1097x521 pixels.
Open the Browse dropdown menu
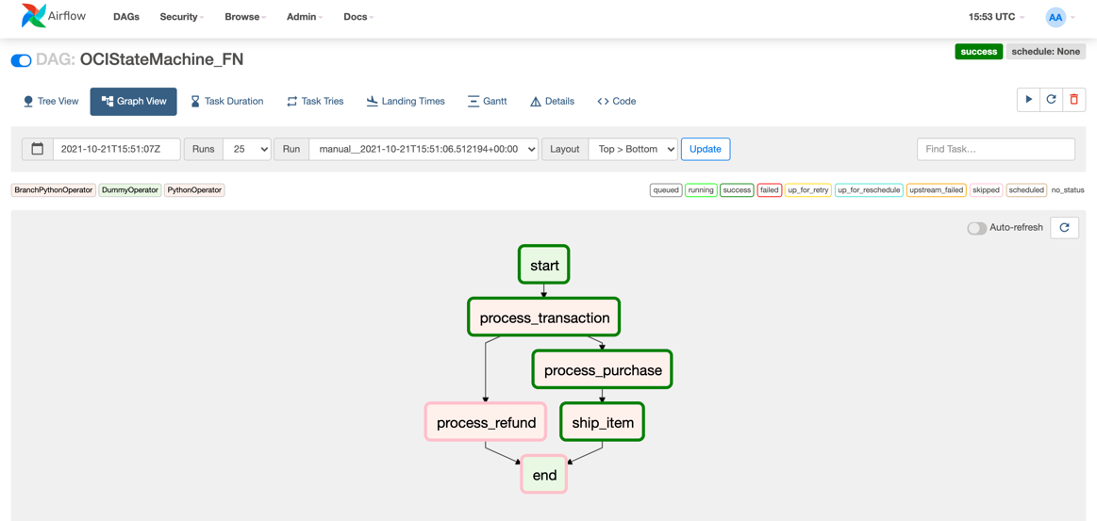click(245, 17)
